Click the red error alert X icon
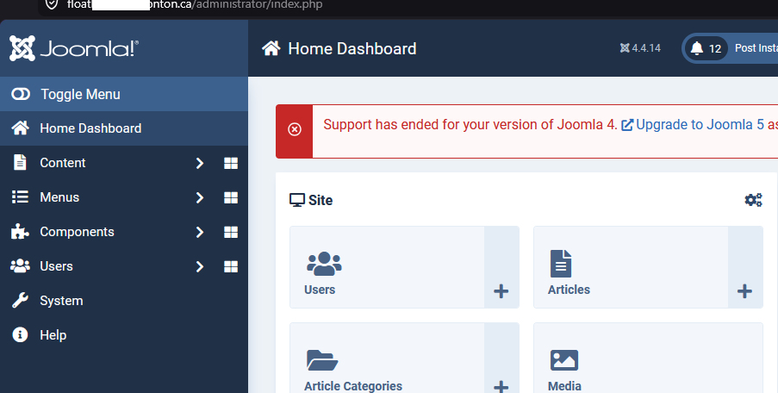The width and height of the screenshot is (778, 393). (295, 129)
